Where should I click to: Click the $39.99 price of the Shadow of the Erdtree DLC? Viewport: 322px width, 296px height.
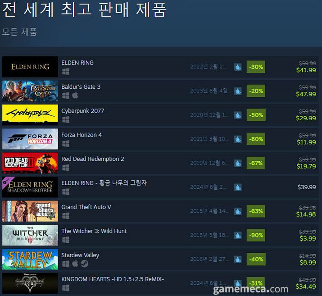[x=307, y=187]
